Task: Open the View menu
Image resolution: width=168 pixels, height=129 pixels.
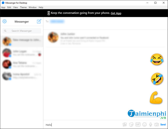Action: tap(15, 7)
